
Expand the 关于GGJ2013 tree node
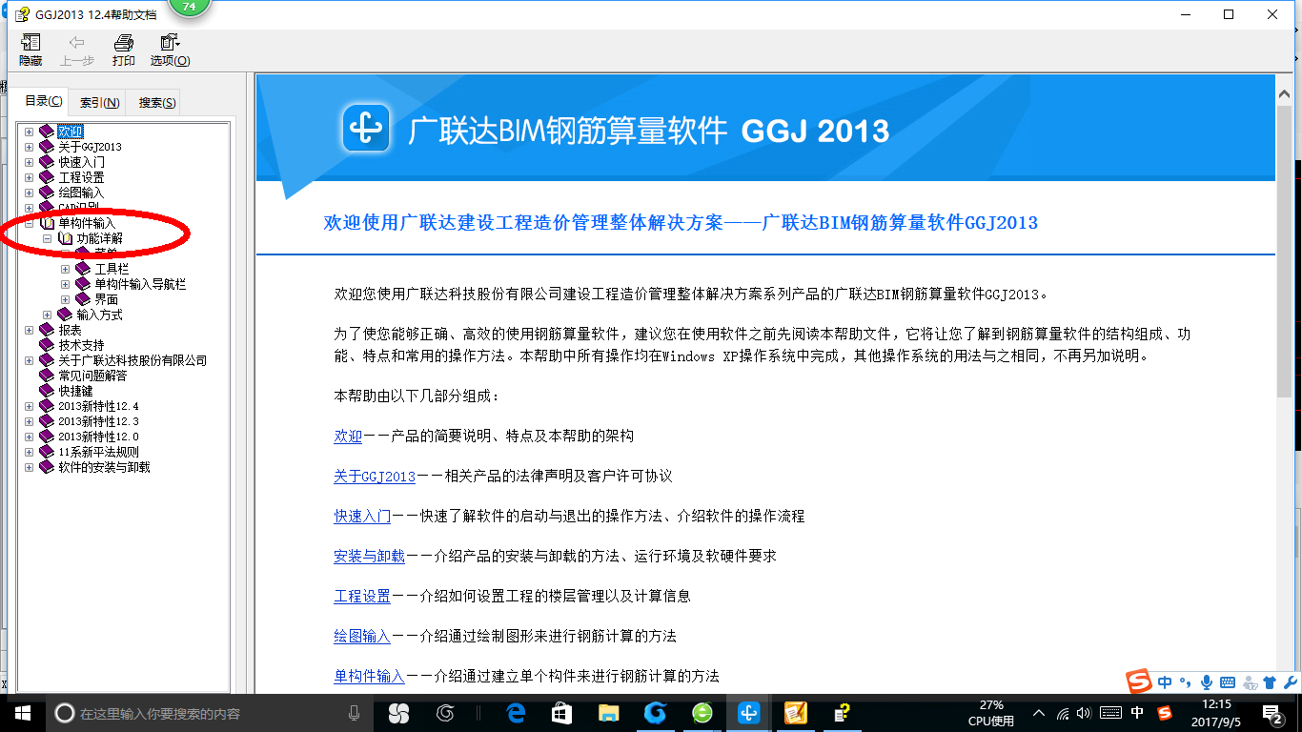click(29, 147)
